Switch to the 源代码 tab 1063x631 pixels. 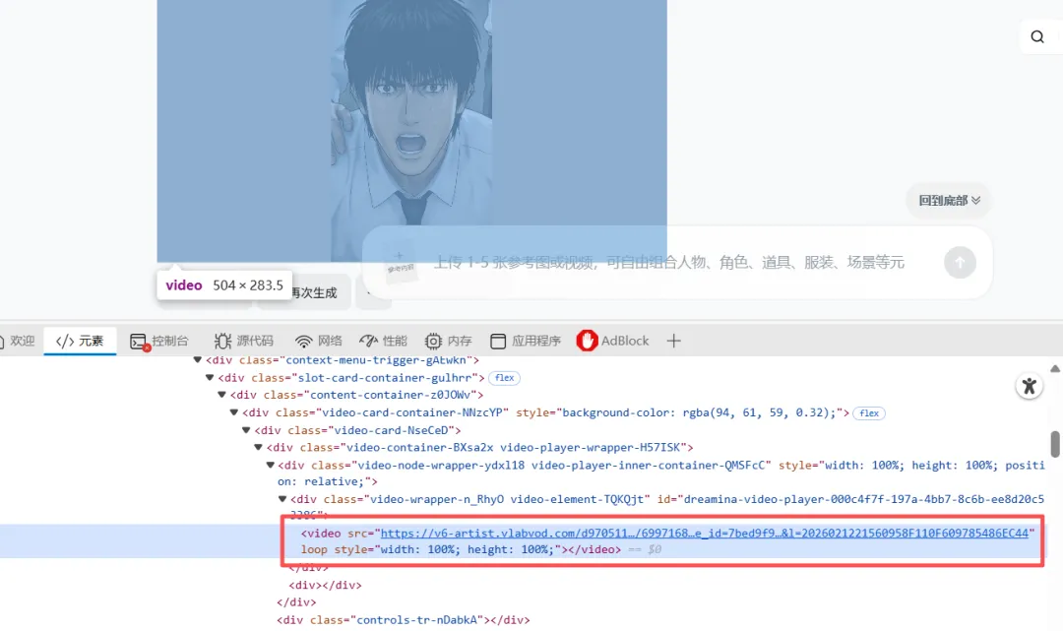tap(243, 341)
